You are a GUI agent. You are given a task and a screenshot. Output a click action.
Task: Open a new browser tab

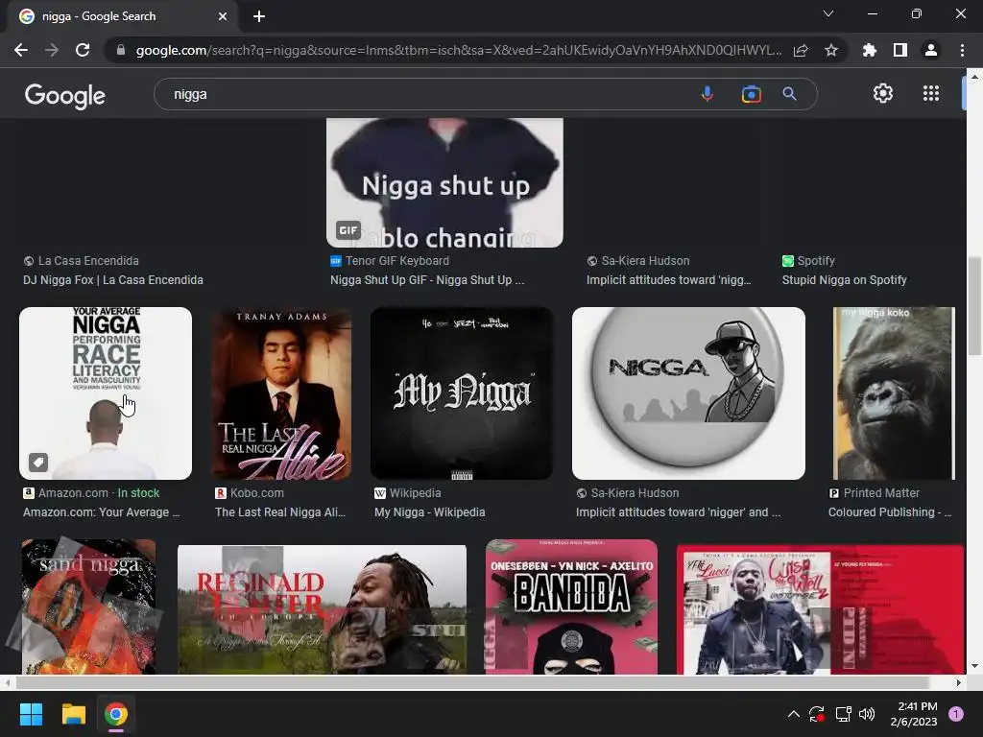point(259,16)
